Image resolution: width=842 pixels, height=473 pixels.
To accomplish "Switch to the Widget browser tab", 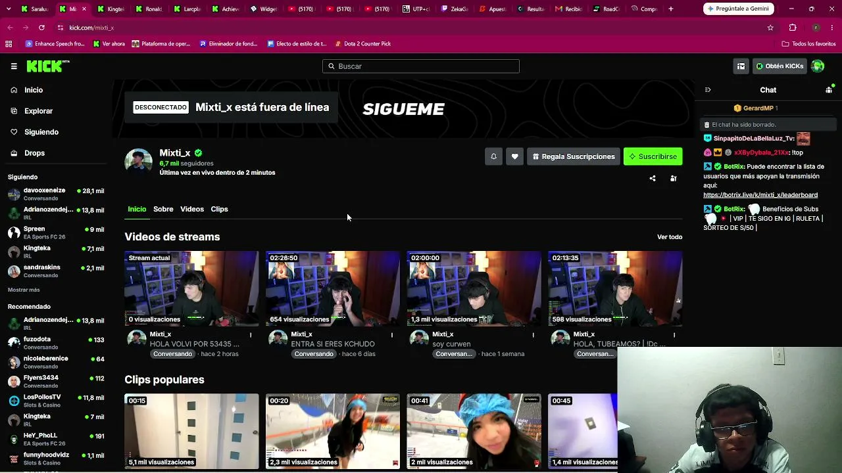I will 263,9.
